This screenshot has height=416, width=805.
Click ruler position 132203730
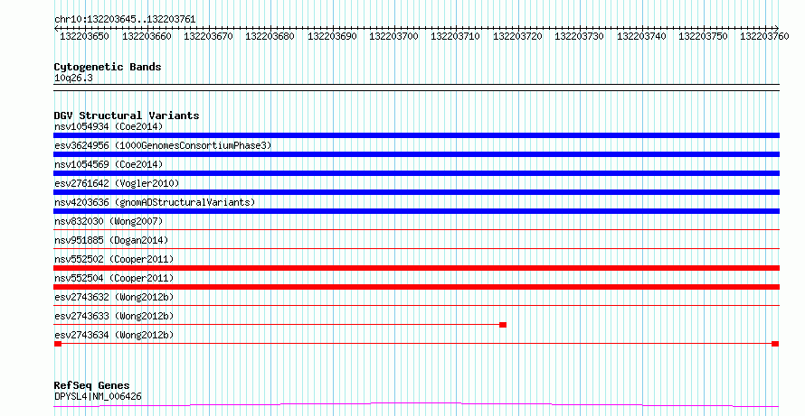click(579, 36)
